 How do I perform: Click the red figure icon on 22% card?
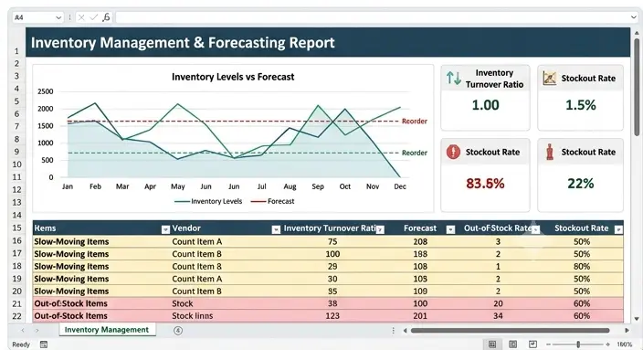pyautogui.click(x=550, y=152)
